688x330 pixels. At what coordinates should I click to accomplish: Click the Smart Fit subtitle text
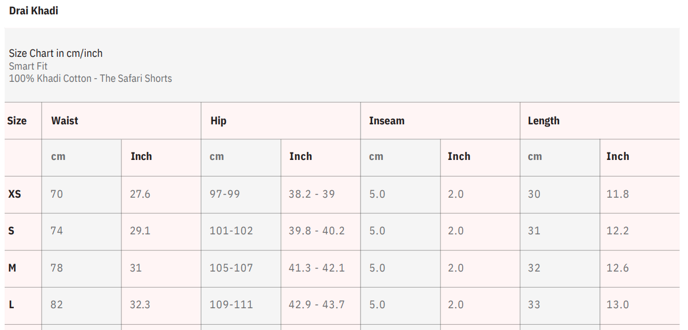tap(28, 66)
